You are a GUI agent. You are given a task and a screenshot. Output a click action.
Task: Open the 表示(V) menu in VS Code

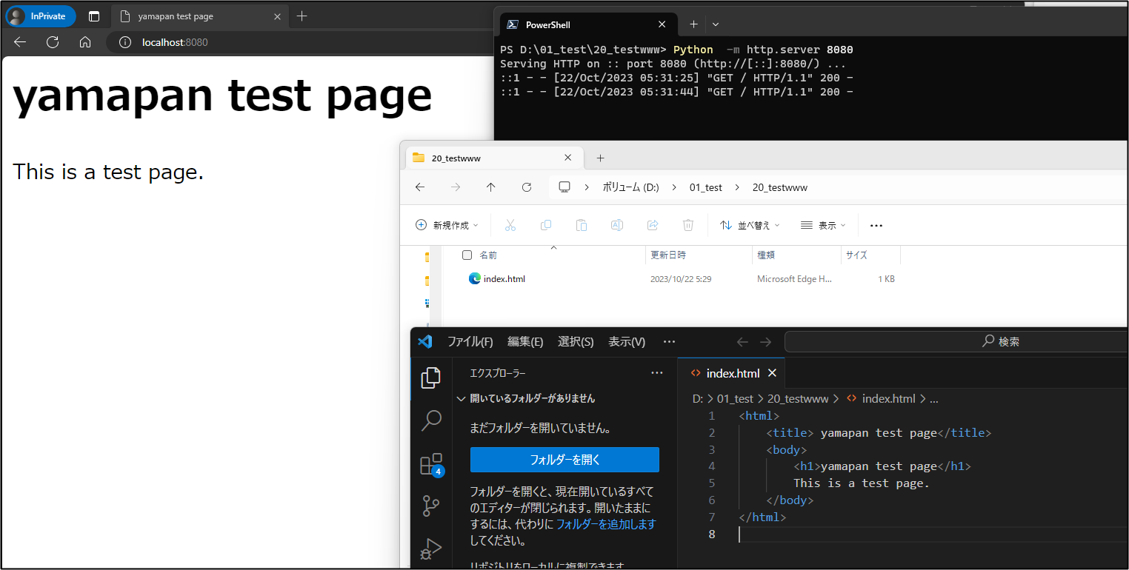click(626, 341)
